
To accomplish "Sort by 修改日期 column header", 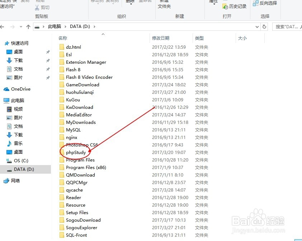I will (161, 38).
